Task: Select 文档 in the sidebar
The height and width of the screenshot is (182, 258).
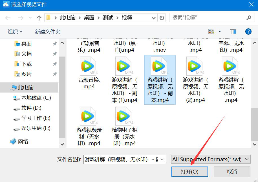Action: 26,54
